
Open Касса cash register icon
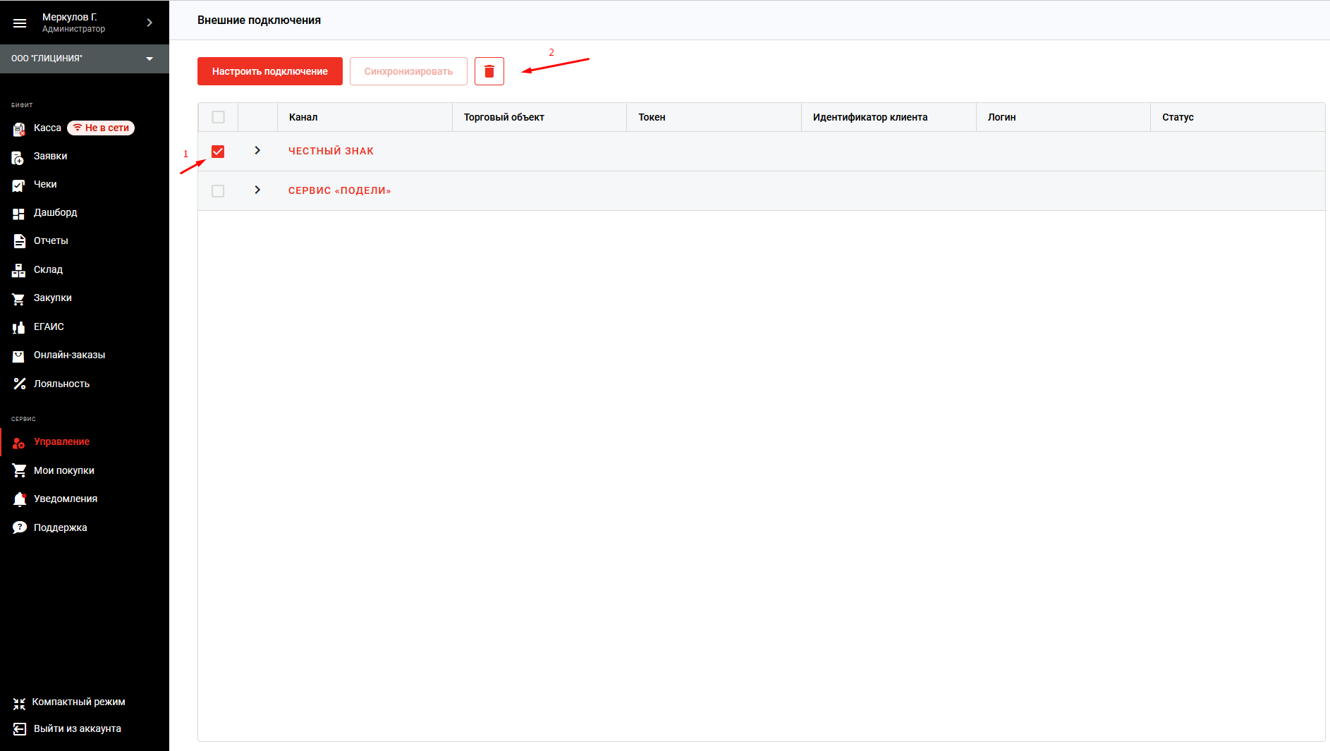tap(19, 129)
